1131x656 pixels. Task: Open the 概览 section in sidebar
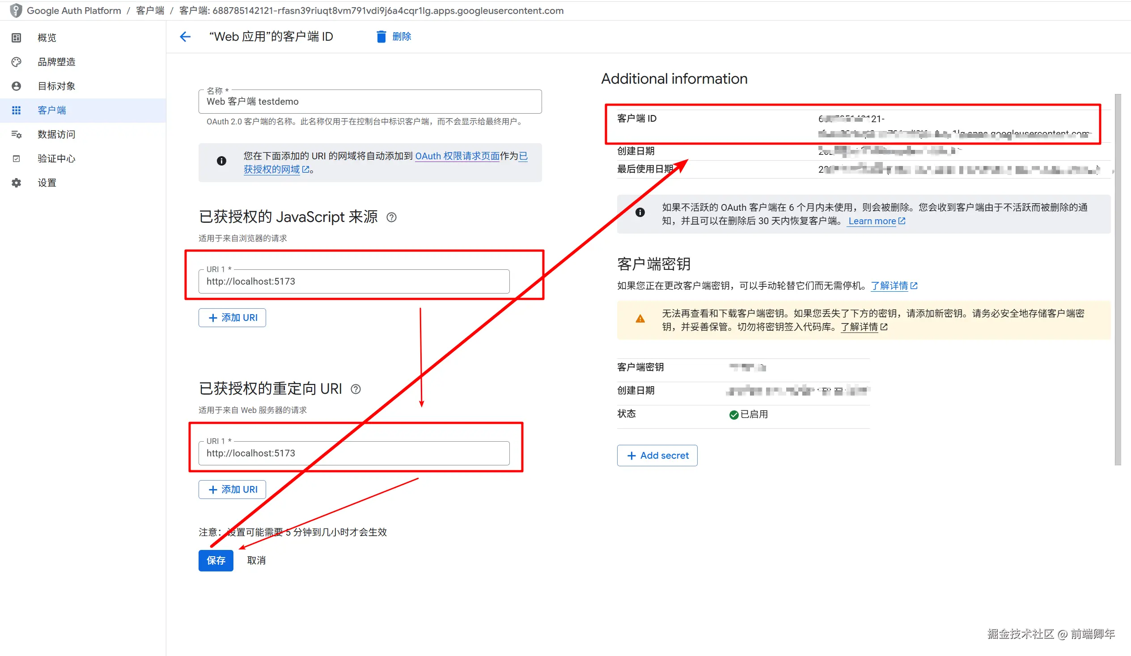point(46,37)
